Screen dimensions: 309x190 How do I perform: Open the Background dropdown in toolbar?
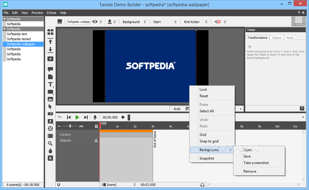[134, 22]
